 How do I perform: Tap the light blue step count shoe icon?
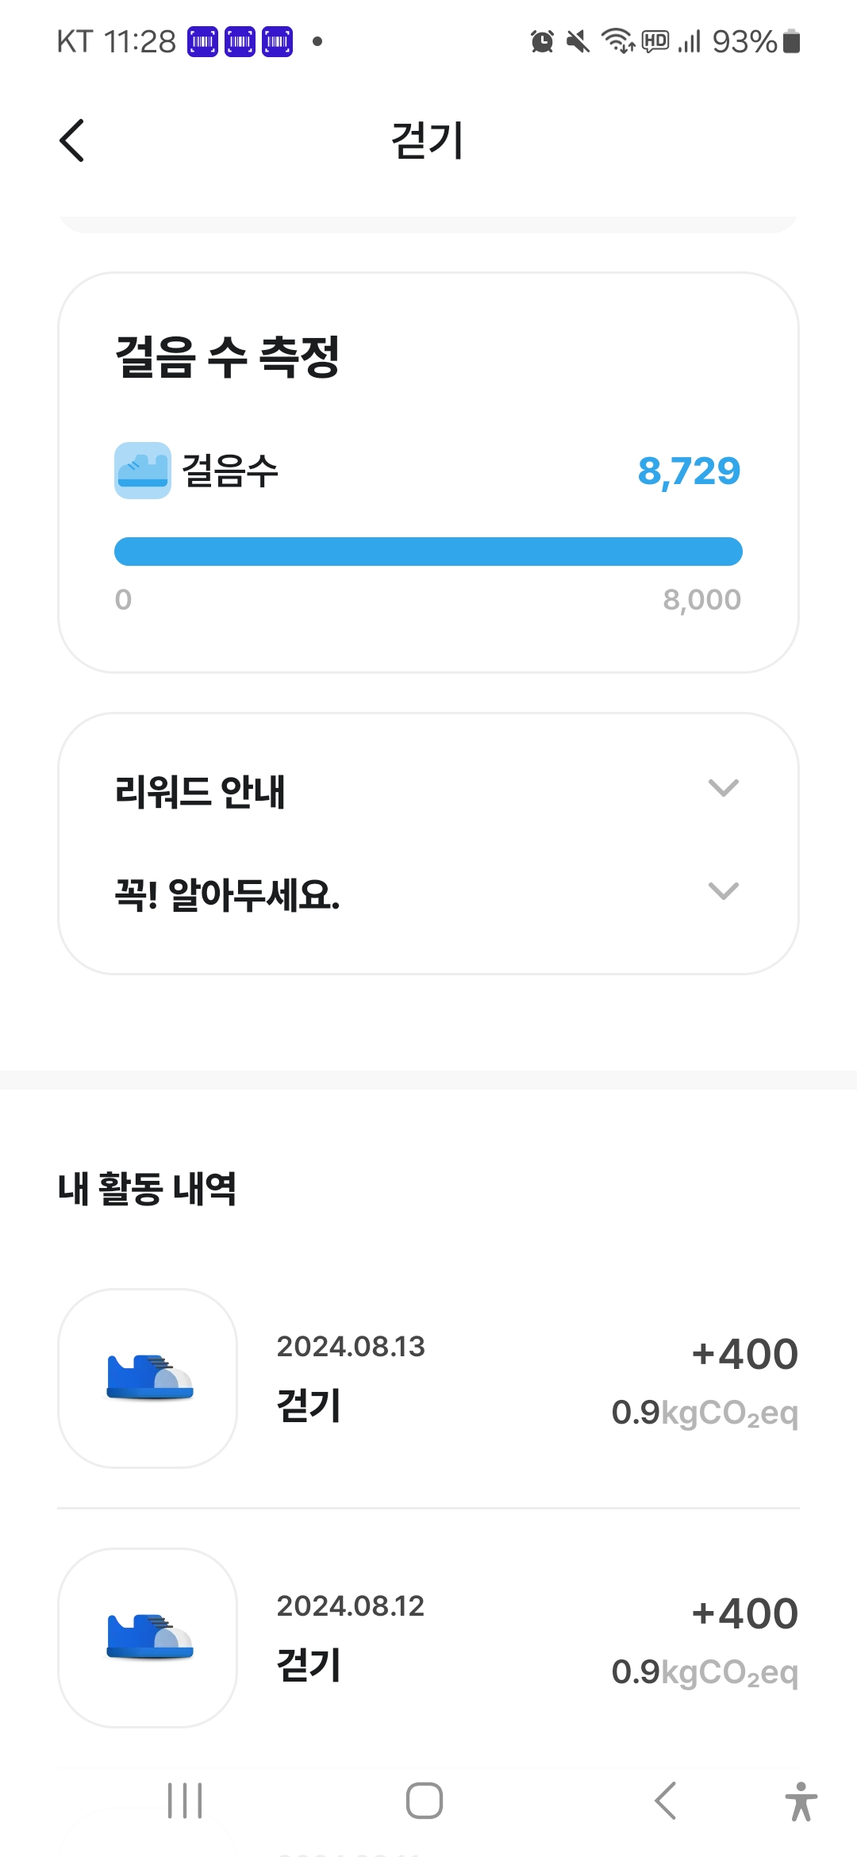coord(143,471)
